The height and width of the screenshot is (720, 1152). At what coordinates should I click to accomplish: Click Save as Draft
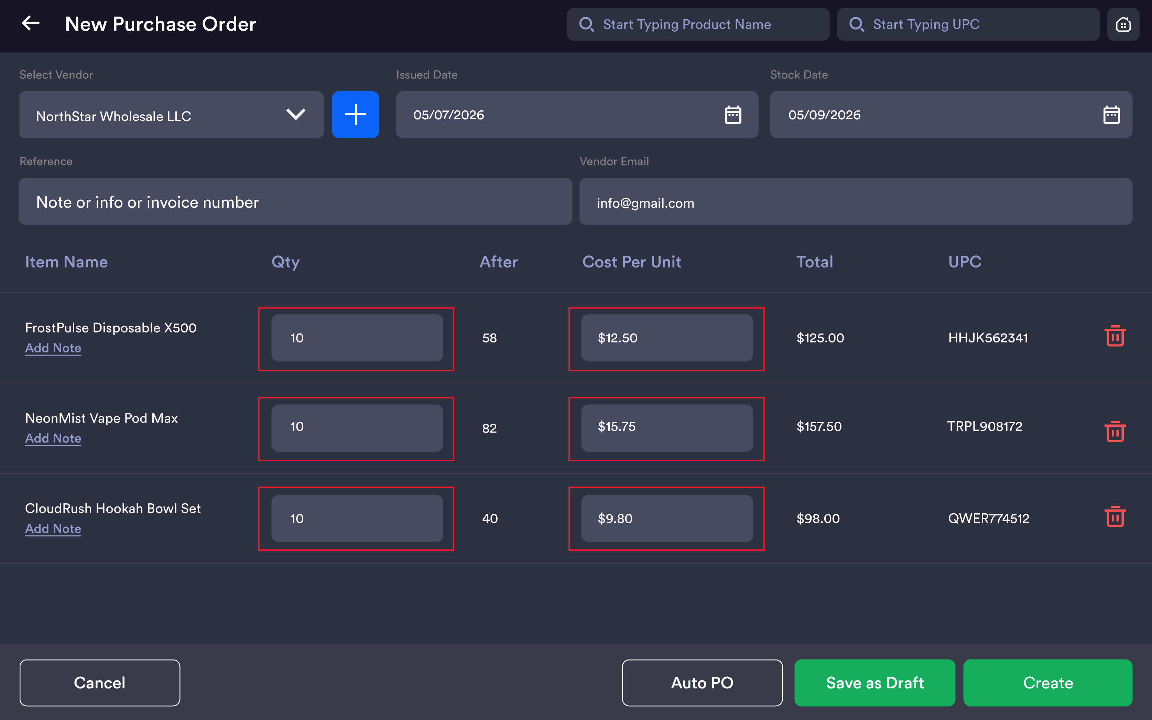point(875,683)
